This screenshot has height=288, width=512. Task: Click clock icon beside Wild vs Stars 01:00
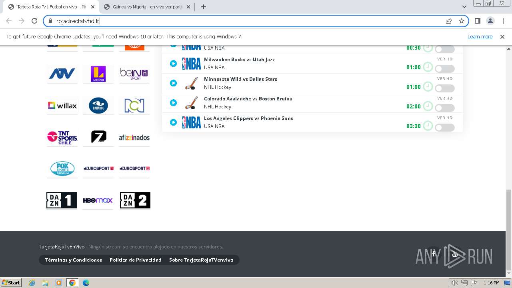428,86
